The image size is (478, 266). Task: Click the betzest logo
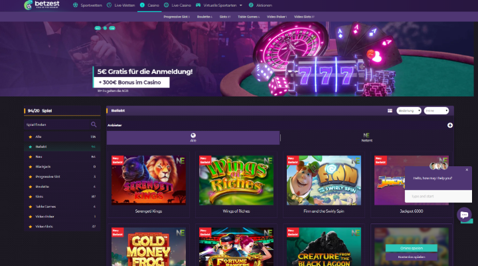click(x=41, y=5)
